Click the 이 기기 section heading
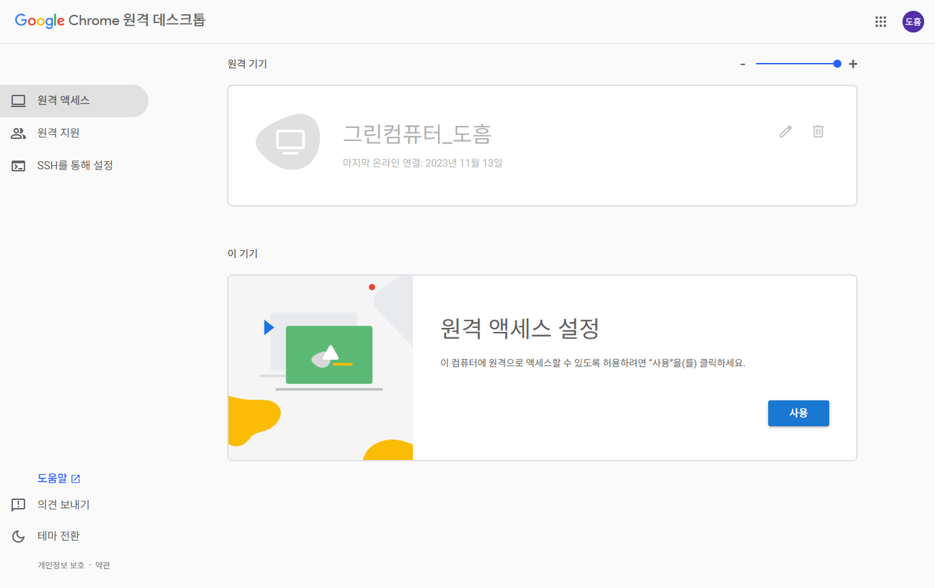 click(243, 253)
